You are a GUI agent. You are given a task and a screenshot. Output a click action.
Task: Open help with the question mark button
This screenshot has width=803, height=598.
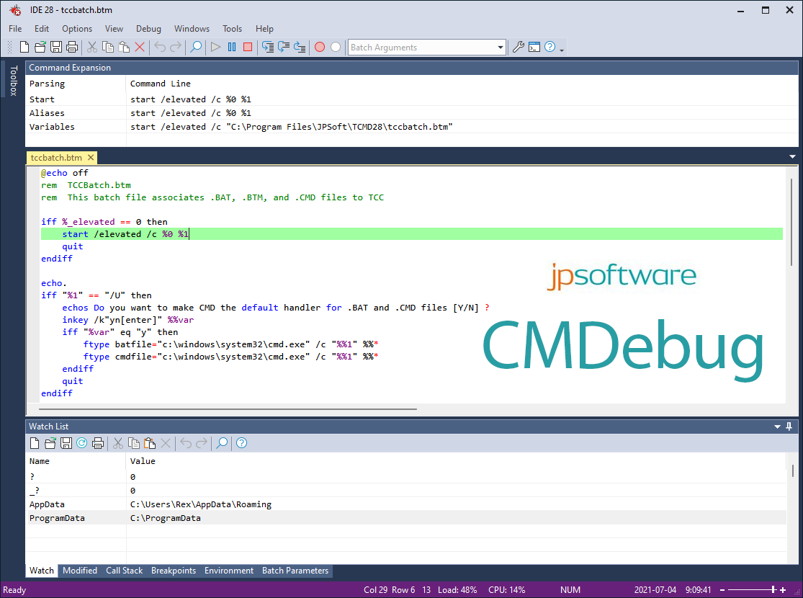pos(549,46)
